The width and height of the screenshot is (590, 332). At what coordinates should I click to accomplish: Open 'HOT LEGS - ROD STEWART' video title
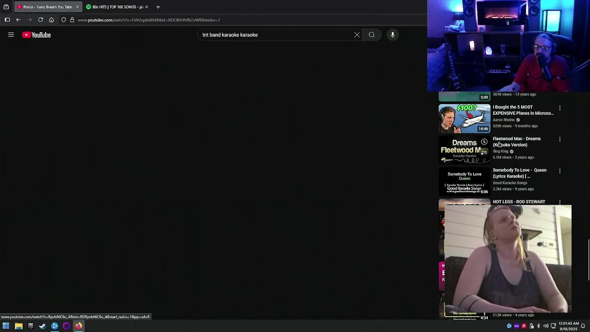(519, 202)
